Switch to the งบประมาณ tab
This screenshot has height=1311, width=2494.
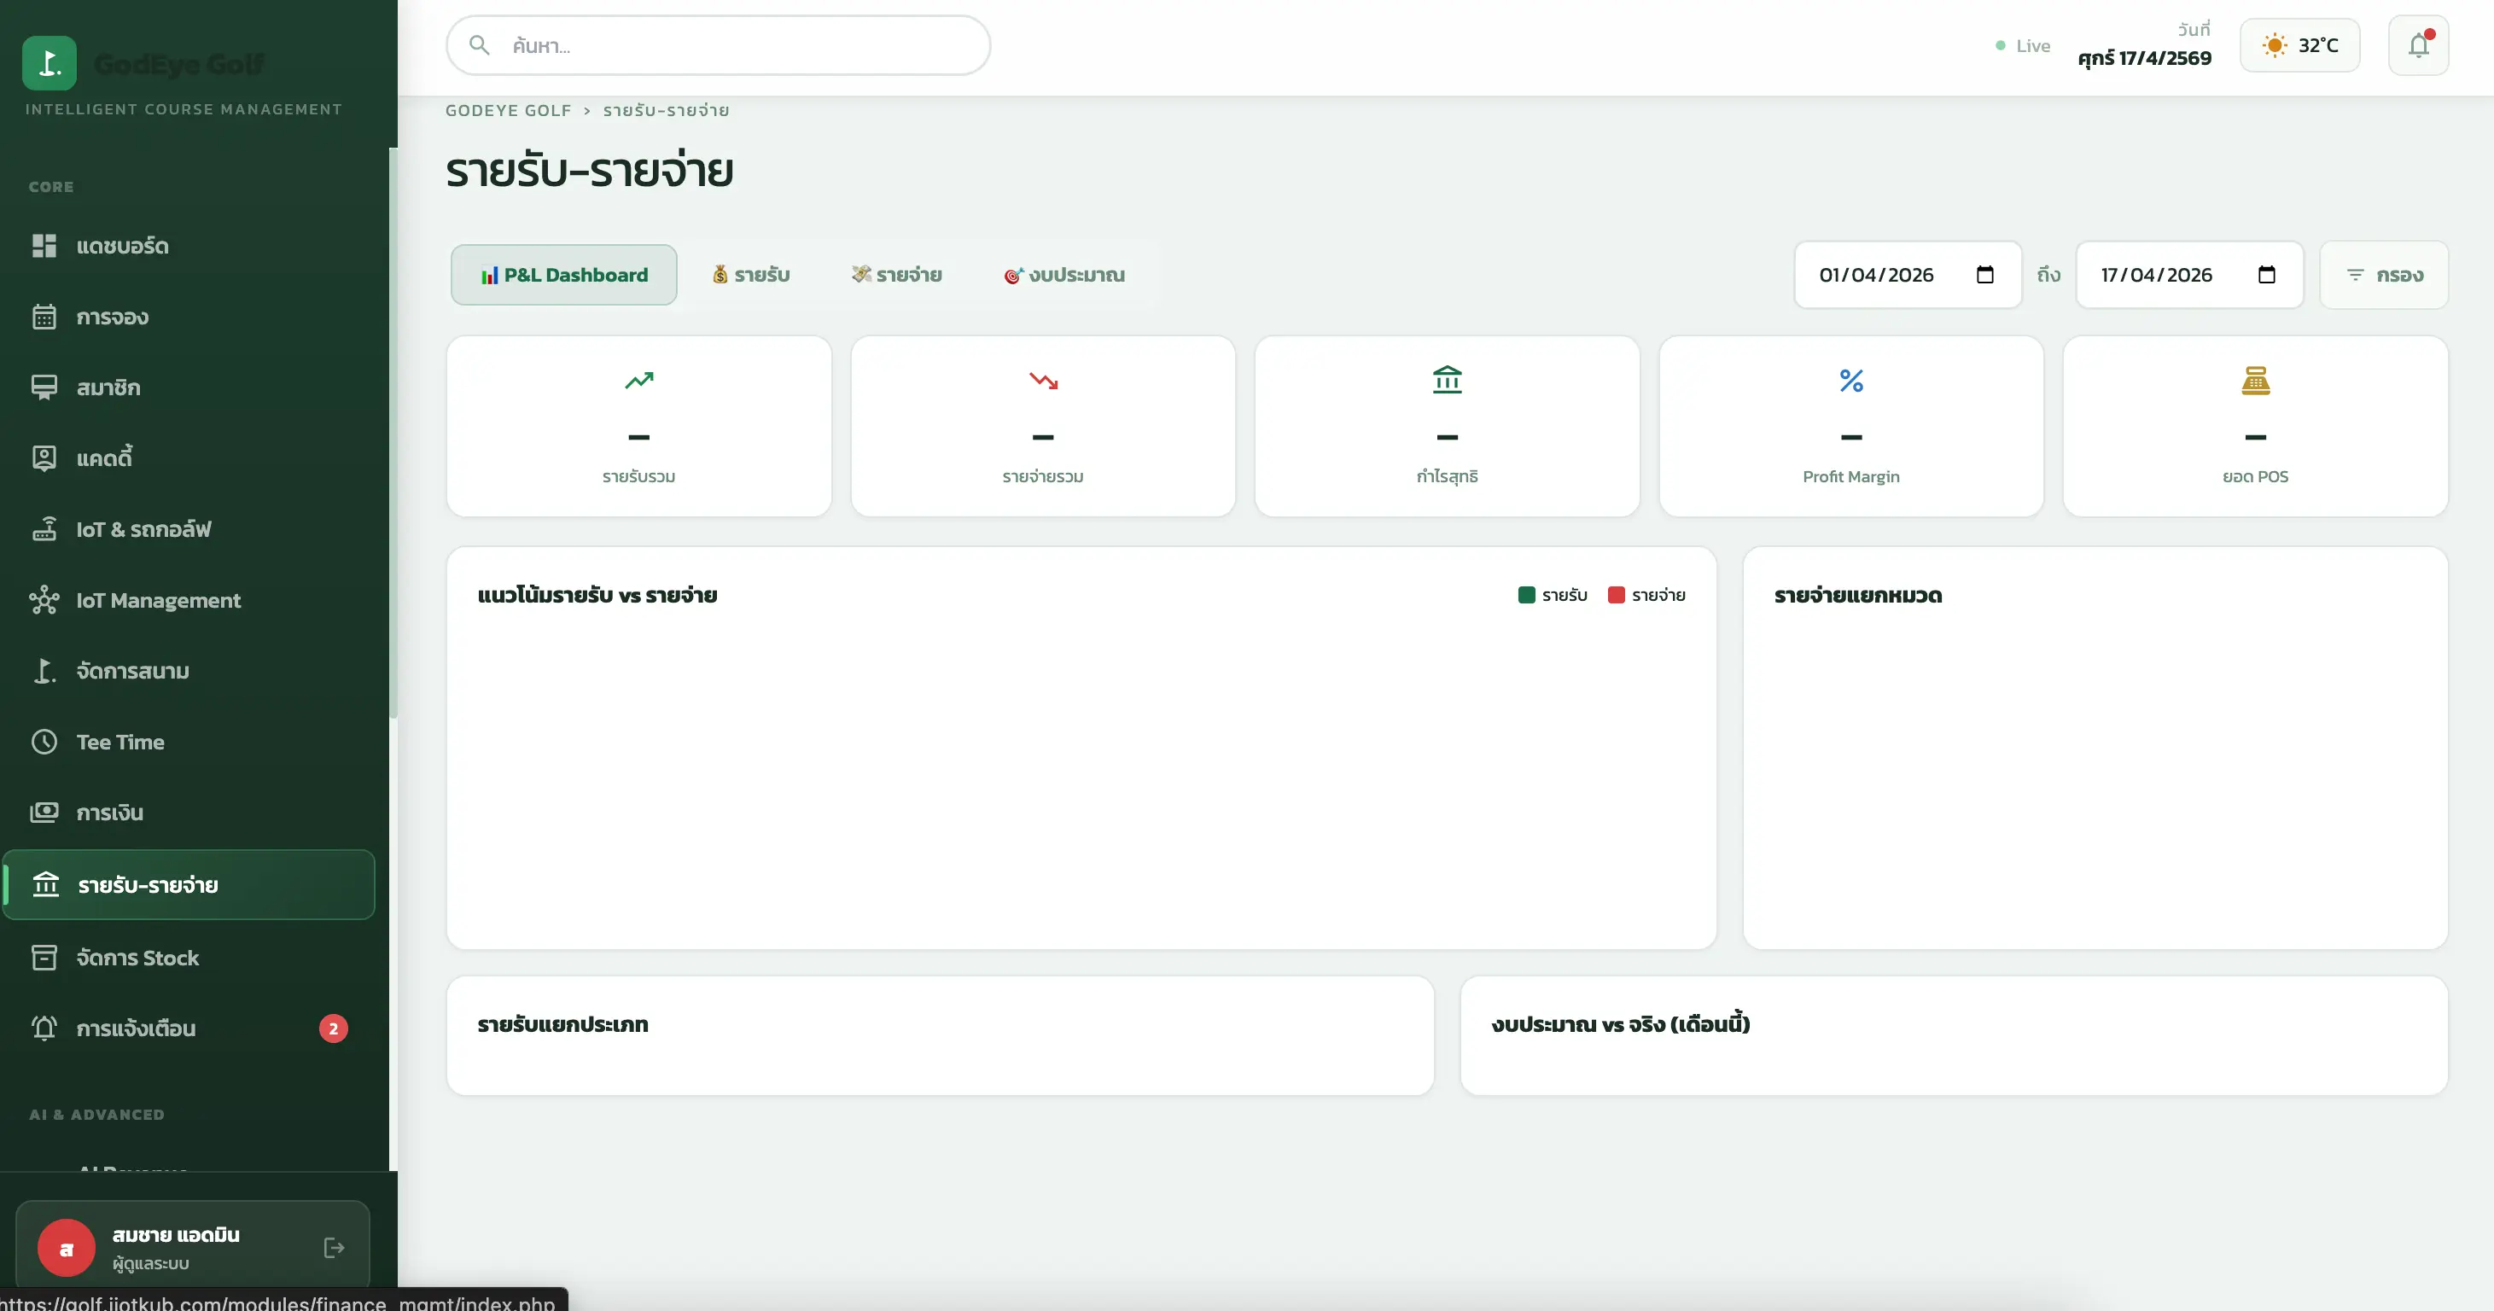pos(1064,275)
